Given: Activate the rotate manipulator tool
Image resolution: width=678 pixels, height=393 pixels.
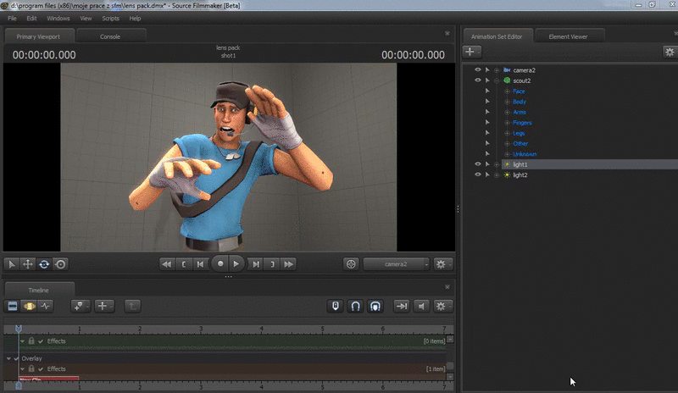Looking at the screenshot, I should [x=44, y=264].
